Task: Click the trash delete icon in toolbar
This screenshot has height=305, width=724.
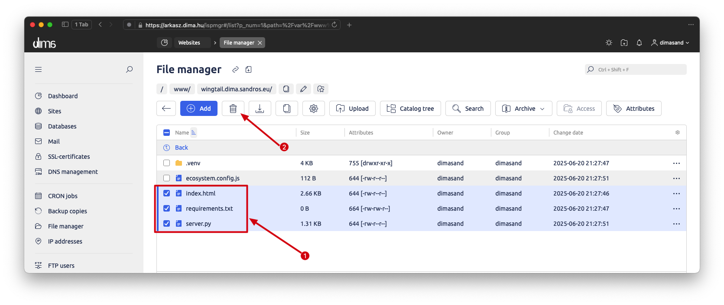Action: tap(233, 109)
